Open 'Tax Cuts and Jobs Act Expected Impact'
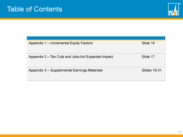This screenshot has height=137, width=183. point(82,57)
